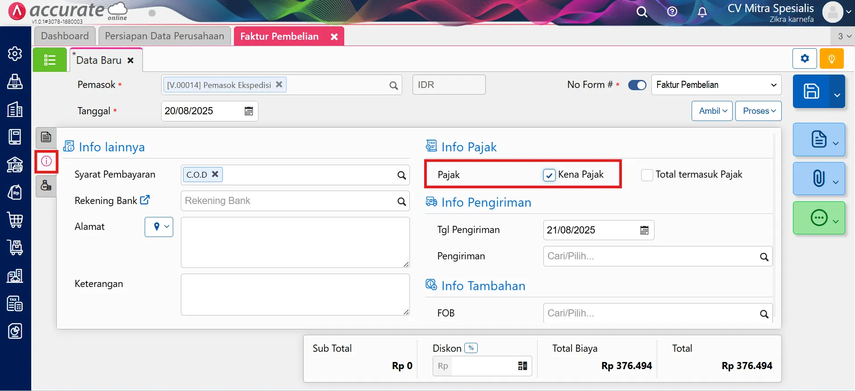Click the Syarat Pembayaran search button

coord(401,175)
